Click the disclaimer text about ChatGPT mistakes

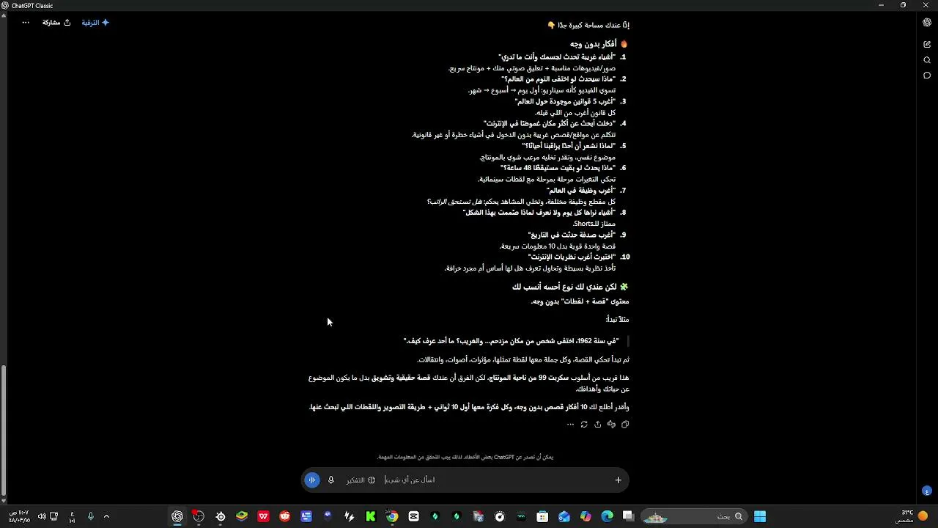465,457
